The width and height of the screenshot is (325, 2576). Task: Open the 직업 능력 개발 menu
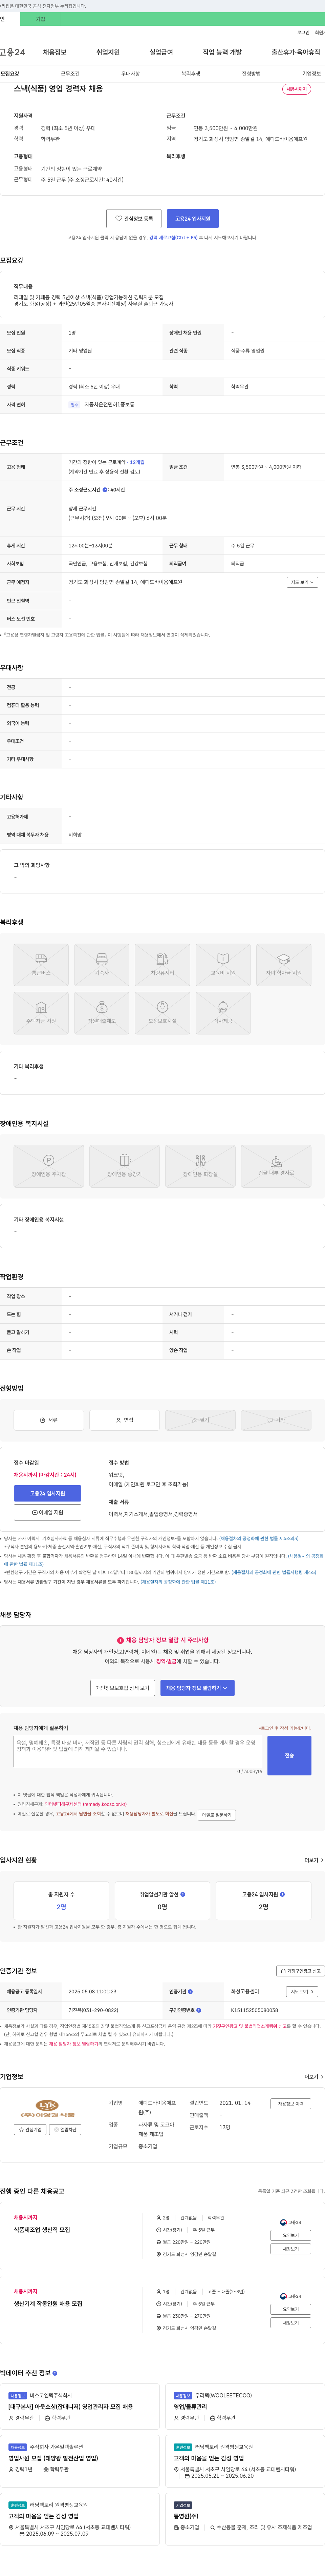pyautogui.click(x=222, y=52)
